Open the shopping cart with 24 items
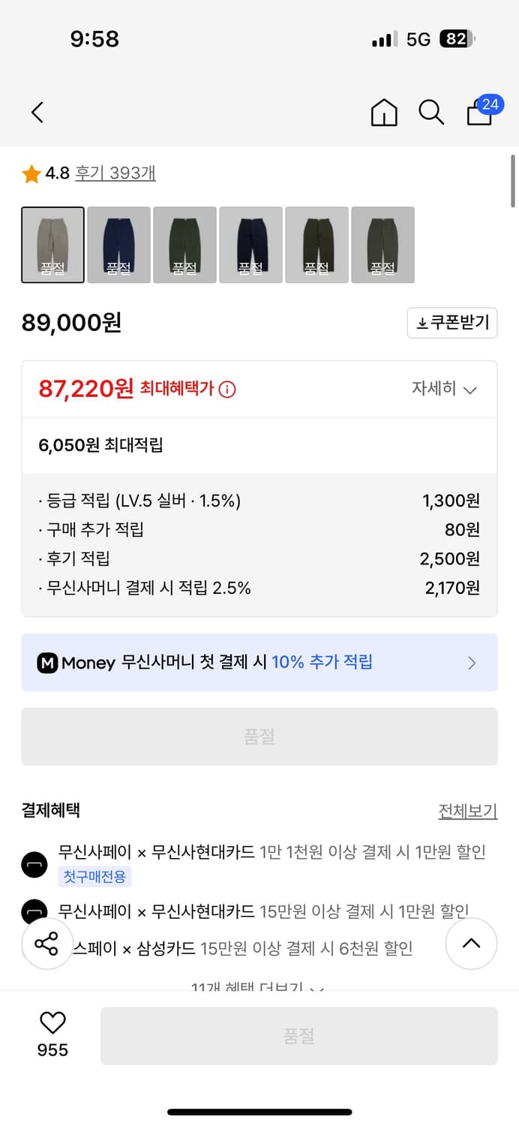The width and height of the screenshot is (519, 1126). coord(478,114)
